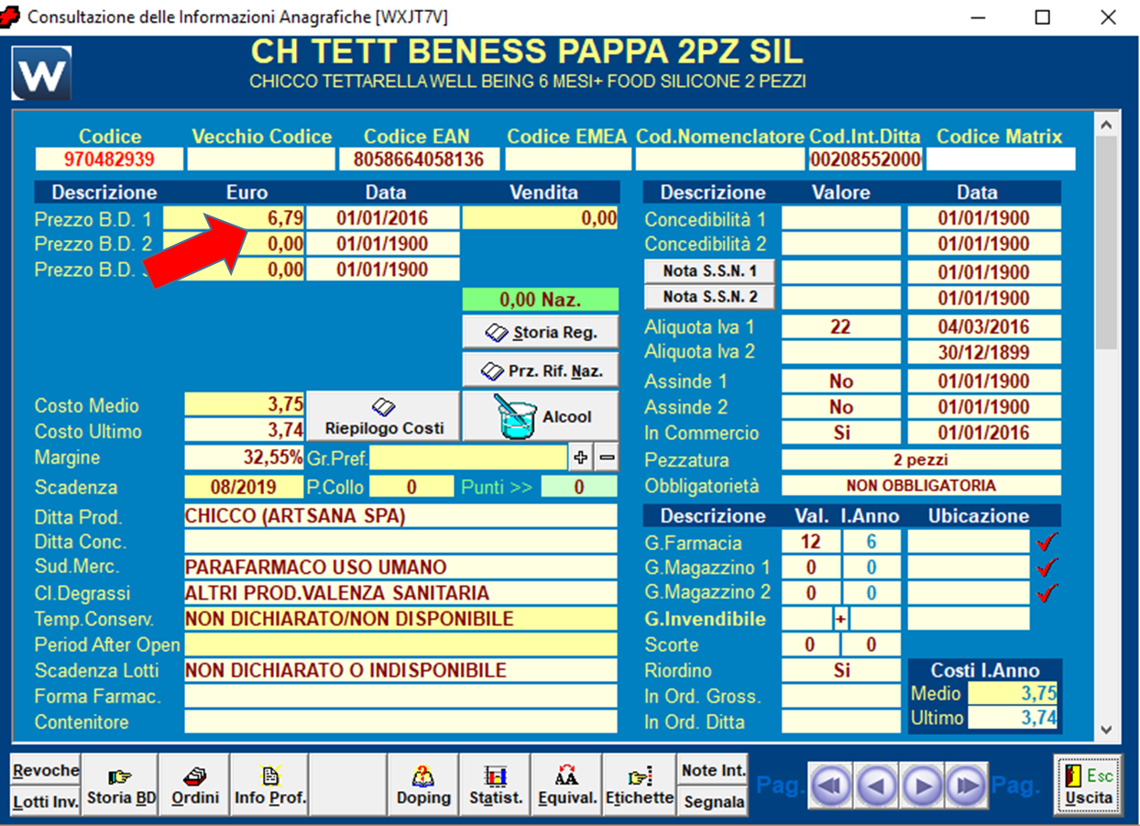Click the Vendita value 0,00
Screen dimensions: 1140x826
click(540, 218)
